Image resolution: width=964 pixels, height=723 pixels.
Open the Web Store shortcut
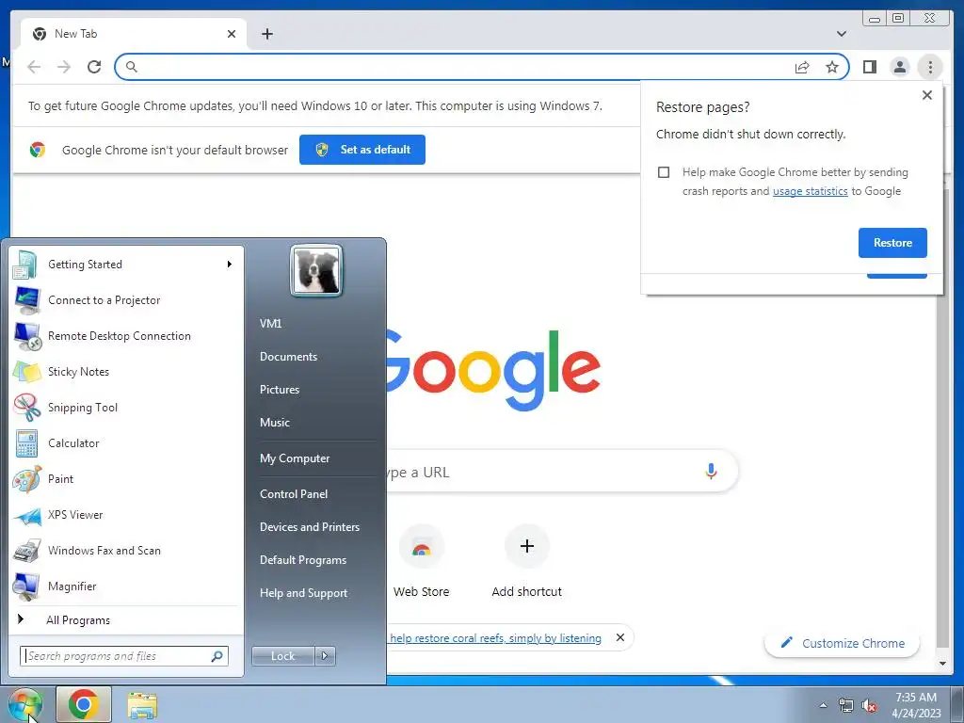click(421, 561)
